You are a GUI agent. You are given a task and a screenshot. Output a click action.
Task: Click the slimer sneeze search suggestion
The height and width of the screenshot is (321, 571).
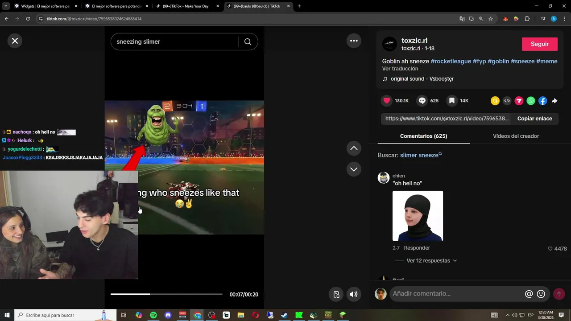[x=421, y=155]
